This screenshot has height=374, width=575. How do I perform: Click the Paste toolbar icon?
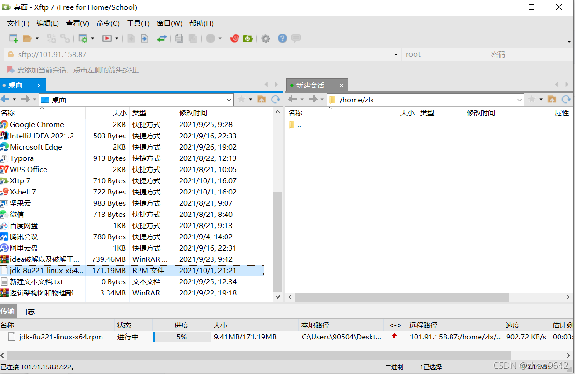click(192, 38)
